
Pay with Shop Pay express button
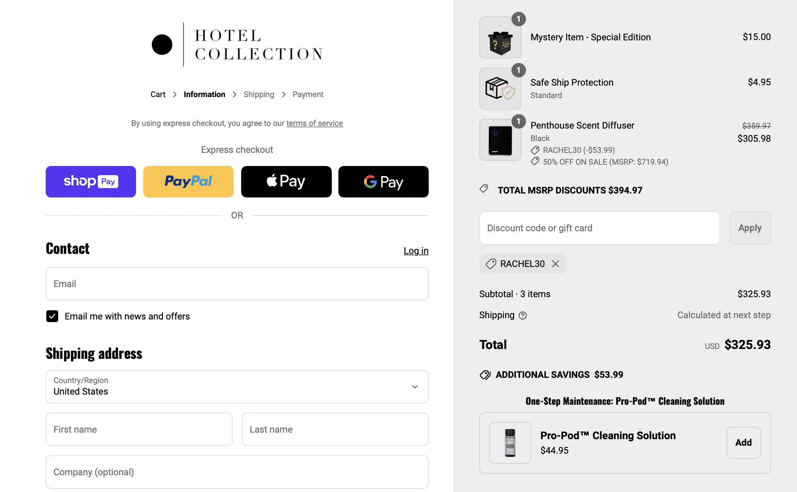(x=91, y=182)
